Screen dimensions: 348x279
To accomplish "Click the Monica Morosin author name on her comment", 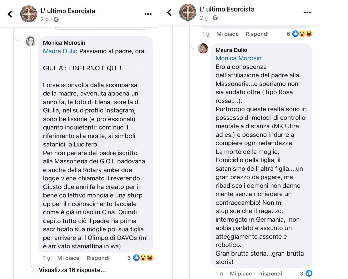I will click(x=64, y=43).
